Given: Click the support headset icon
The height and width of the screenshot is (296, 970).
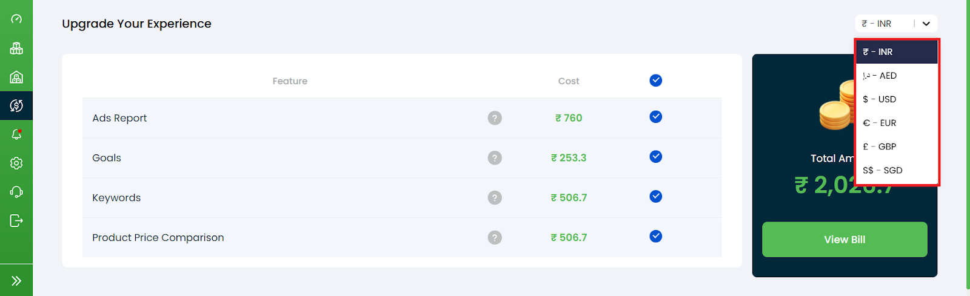Looking at the screenshot, I should (16, 192).
